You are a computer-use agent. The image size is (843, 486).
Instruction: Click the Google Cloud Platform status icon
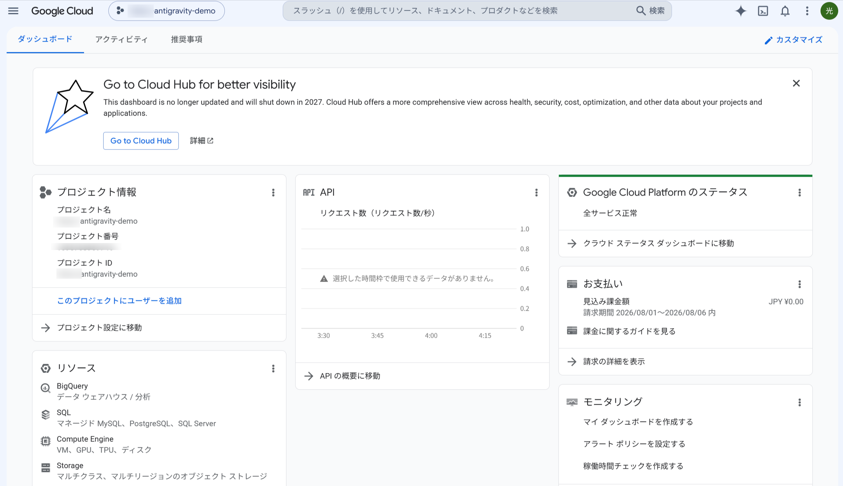point(572,192)
